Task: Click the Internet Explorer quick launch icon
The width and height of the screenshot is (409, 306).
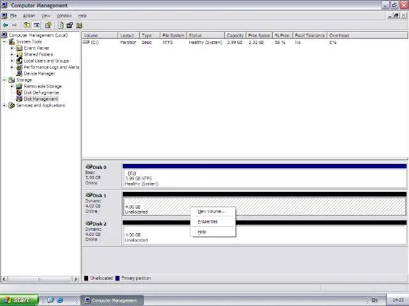Action: (x=60, y=300)
